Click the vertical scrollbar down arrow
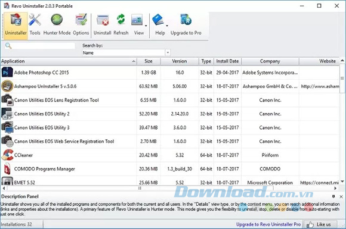The width and height of the screenshot is (346, 229). pyautogui.click(x=342, y=181)
